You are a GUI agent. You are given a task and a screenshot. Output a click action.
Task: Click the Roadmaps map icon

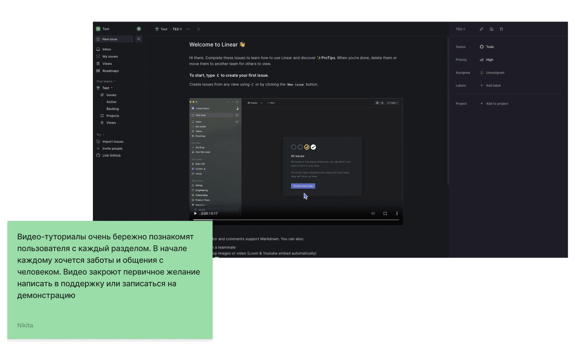98,71
